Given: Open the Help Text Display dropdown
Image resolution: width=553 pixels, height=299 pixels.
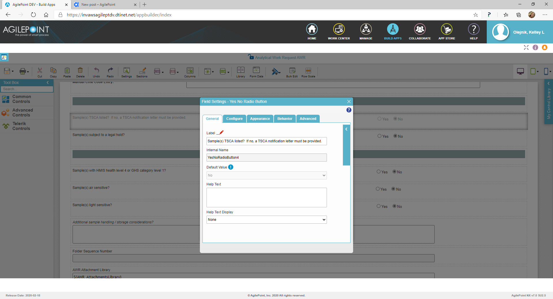Looking at the screenshot, I should tap(266, 220).
